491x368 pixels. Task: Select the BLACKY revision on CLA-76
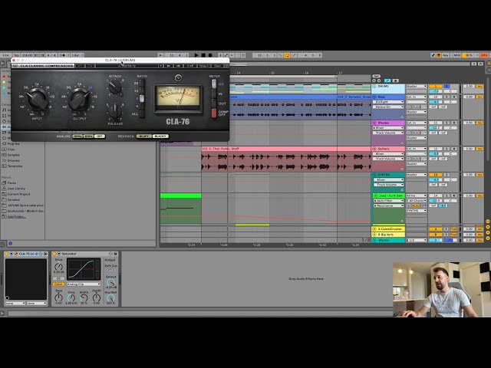pyautogui.click(x=160, y=136)
